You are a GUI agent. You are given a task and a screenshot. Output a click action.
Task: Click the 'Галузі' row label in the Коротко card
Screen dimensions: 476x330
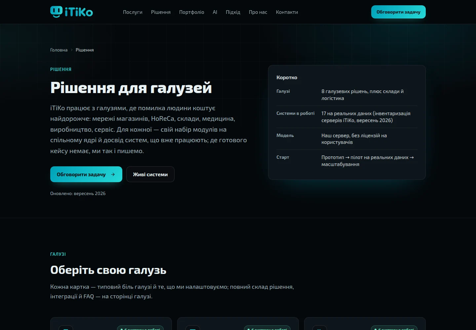283,91
